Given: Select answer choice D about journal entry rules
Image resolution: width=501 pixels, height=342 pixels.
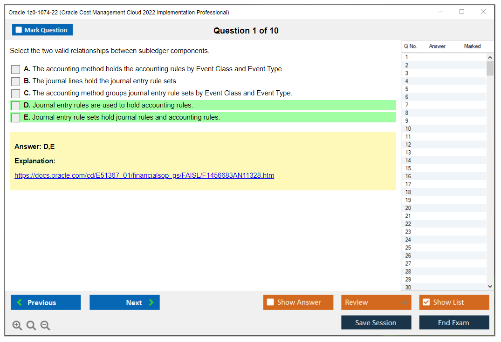Looking at the screenshot, I should pyautogui.click(x=15, y=106).
